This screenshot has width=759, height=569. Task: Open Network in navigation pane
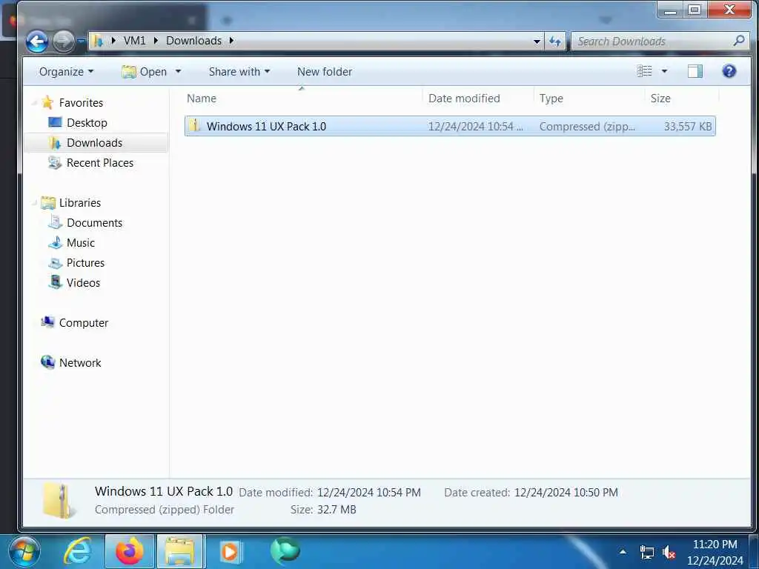(80, 363)
